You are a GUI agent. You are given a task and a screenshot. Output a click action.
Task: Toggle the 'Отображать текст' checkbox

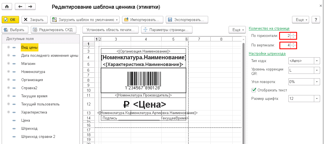(254, 90)
